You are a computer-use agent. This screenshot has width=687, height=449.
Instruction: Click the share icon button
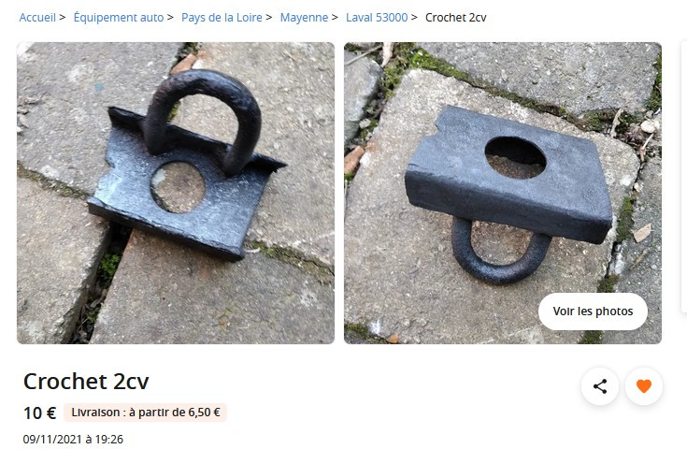click(x=600, y=386)
